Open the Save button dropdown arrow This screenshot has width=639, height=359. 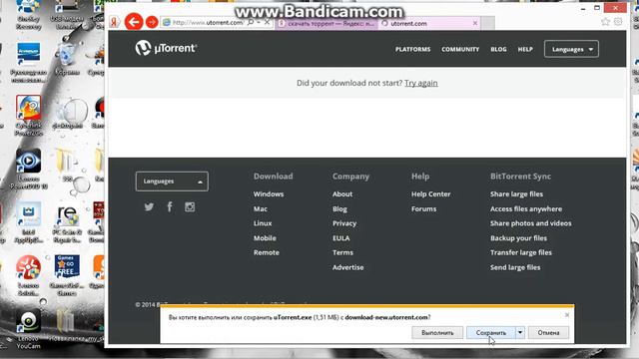coord(520,332)
